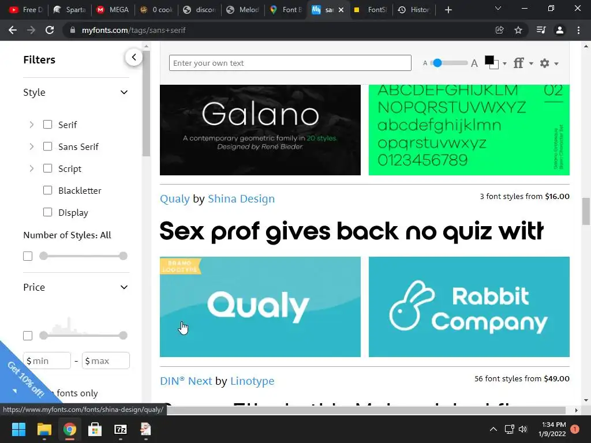Close the active myfonts tab
Image resolution: width=591 pixels, height=443 pixels.
coord(341,10)
